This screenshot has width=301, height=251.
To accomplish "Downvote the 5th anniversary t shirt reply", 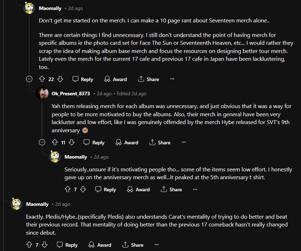I will pos(83,189).
